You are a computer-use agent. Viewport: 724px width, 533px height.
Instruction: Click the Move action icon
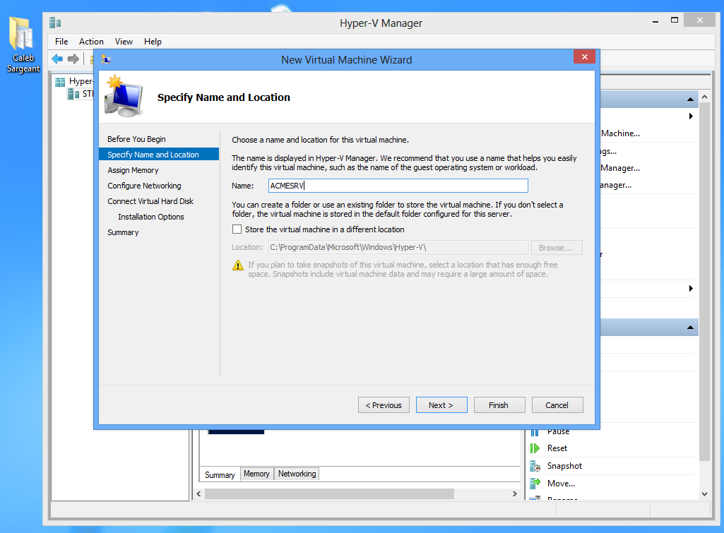pos(535,484)
